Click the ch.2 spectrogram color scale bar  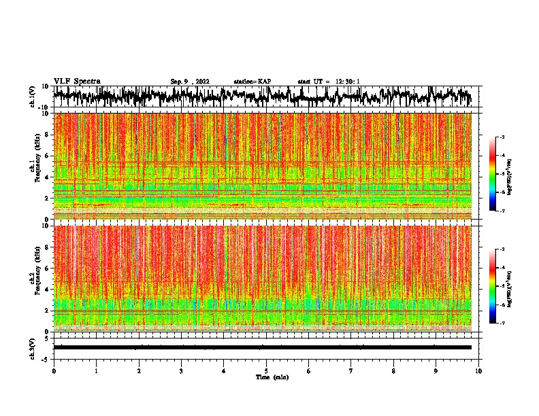pyautogui.click(x=493, y=286)
